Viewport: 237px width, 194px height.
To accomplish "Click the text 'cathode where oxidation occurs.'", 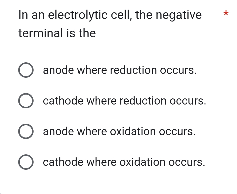I will pos(124,162).
